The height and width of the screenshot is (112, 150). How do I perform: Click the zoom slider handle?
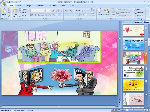(133, 110)
